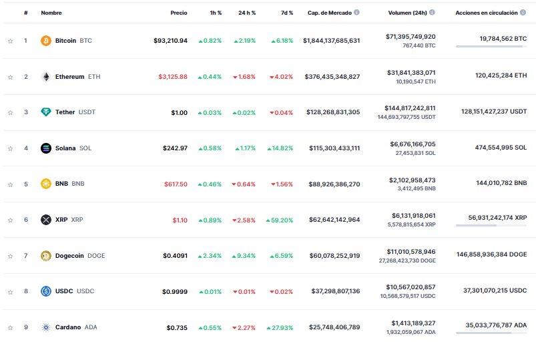Sort by Acciones en circulación header text
The height and width of the screenshot is (342, 536).
[x=487, y=13]
